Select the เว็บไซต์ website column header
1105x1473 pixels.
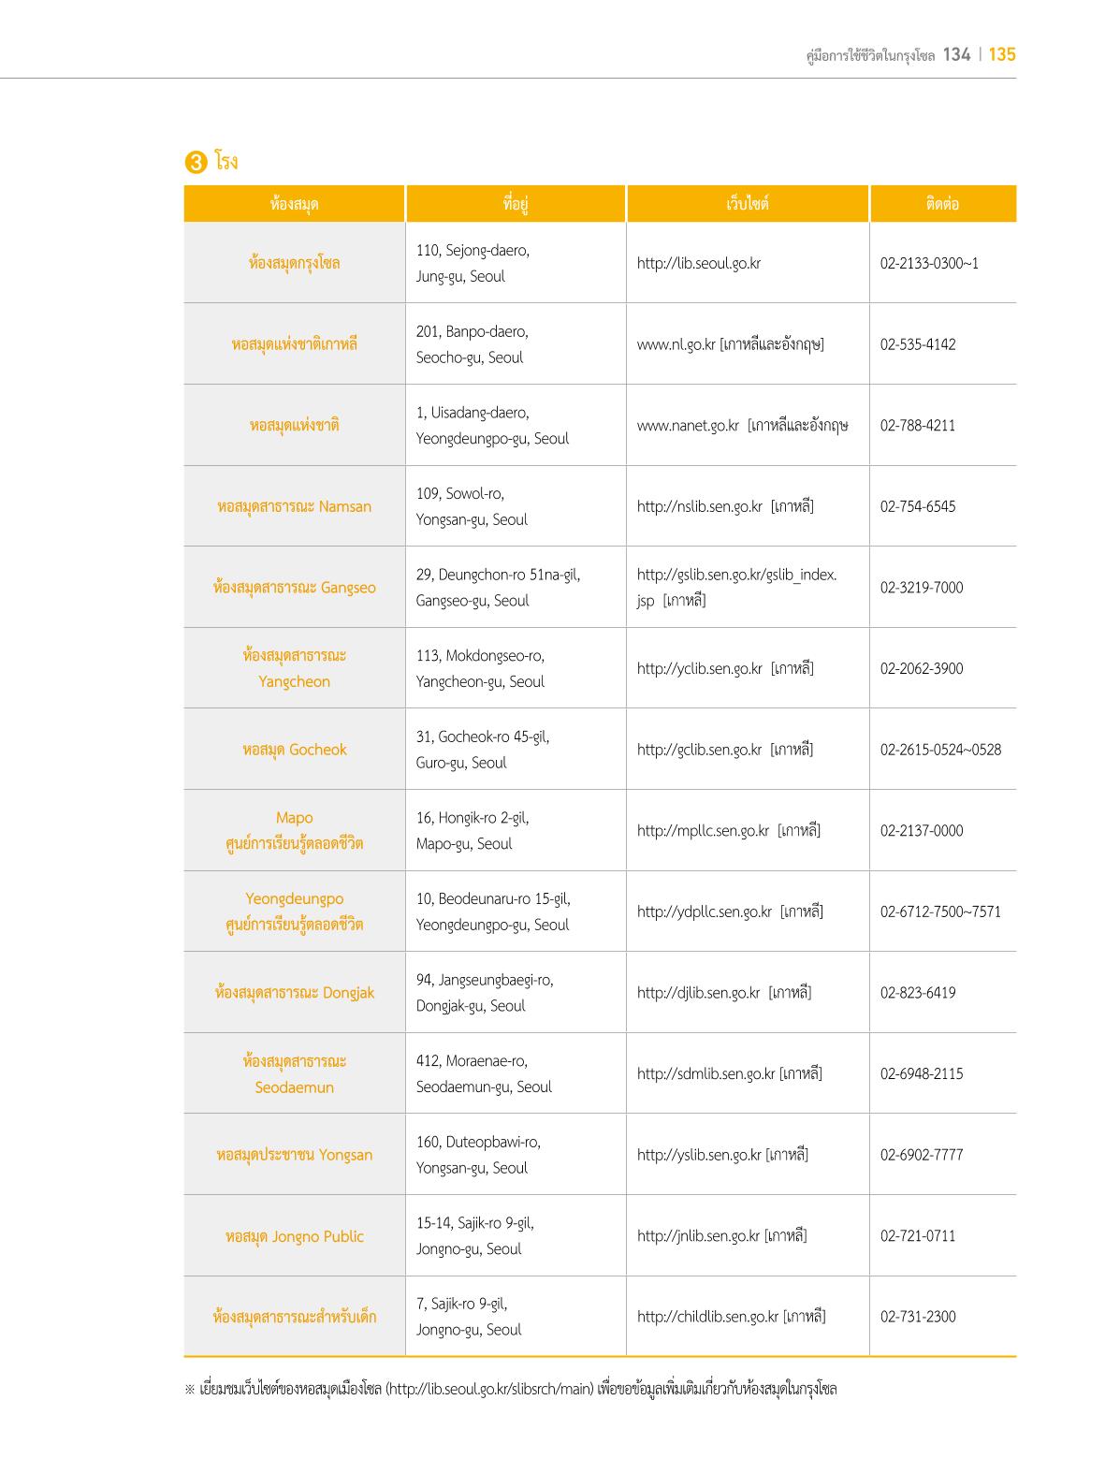(x=748, y=204)
